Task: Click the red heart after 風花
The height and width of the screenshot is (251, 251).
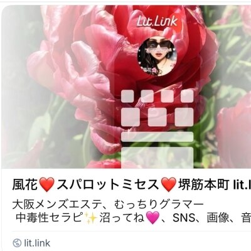Action: 47,185
